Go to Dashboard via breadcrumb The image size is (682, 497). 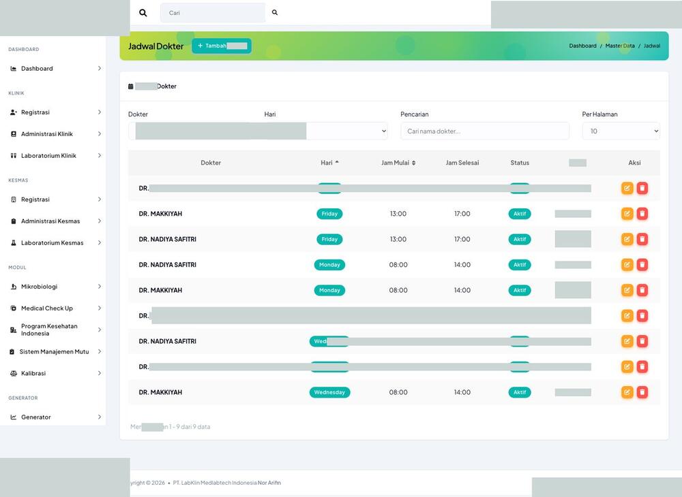pyautogui.click(x=582, y=46)
